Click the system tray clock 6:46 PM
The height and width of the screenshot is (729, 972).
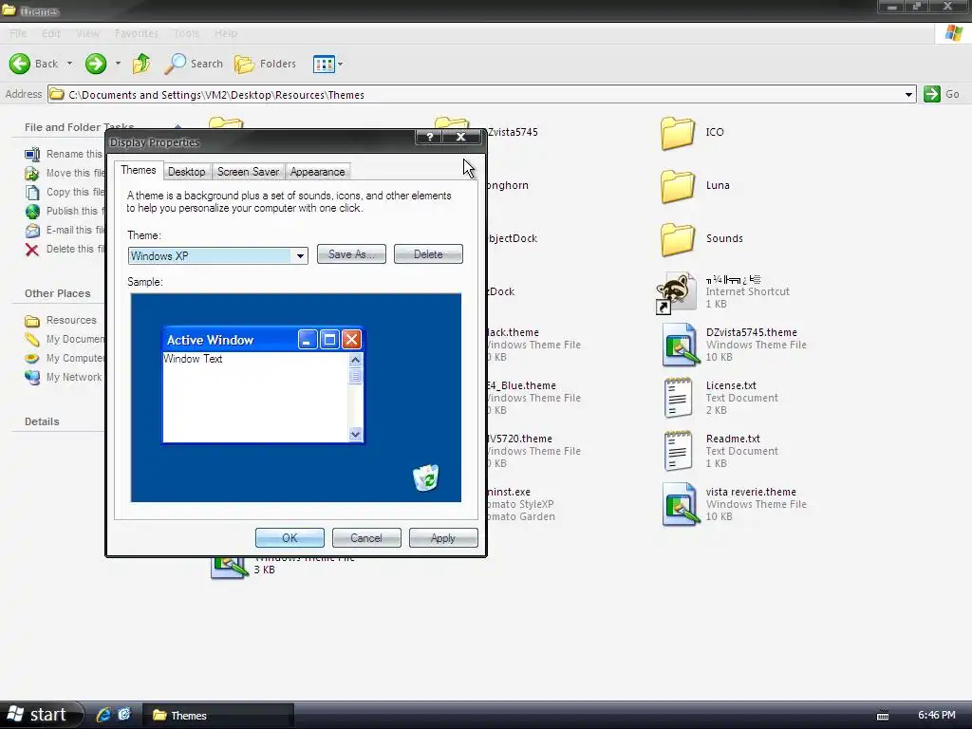[937, 716]
